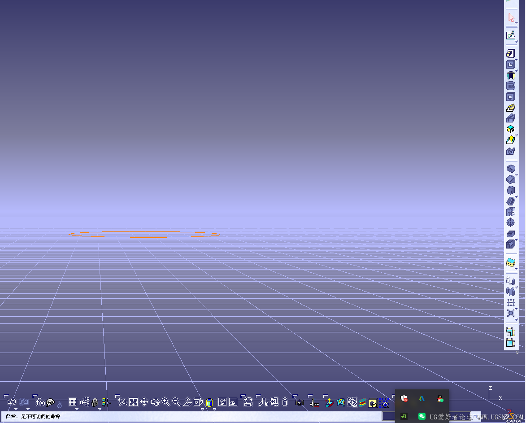526x423 pixels.
Task: Expand the right toolbar overflow chevron
Action: click(x=517, y=352)
